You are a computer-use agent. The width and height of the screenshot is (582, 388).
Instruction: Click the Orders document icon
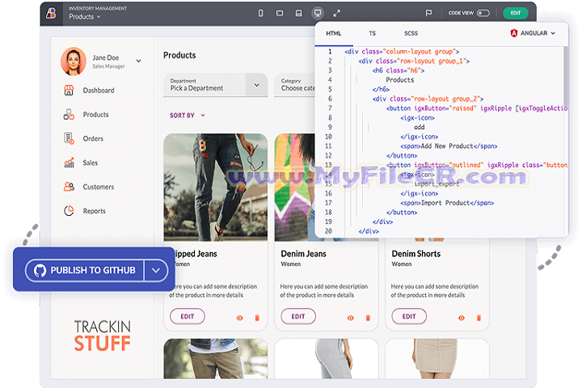pyautogui.click(x=69, y=138)
